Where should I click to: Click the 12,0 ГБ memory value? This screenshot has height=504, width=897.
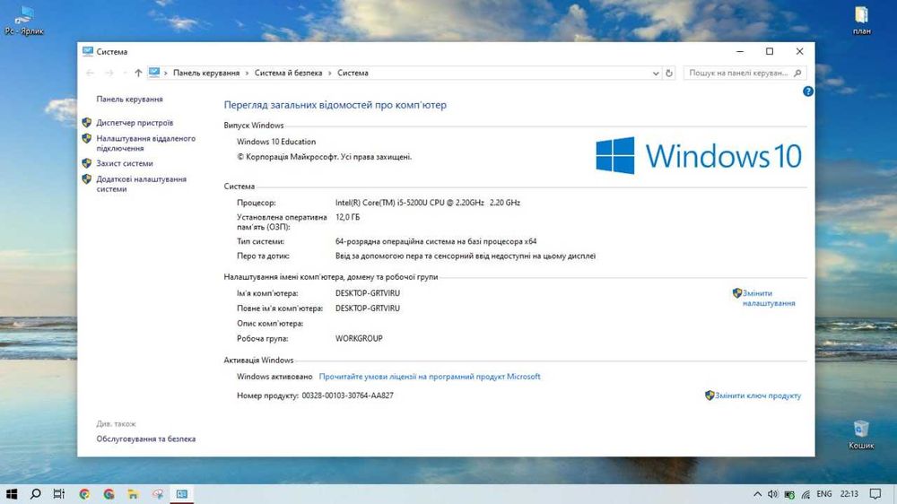pos(347,217)
